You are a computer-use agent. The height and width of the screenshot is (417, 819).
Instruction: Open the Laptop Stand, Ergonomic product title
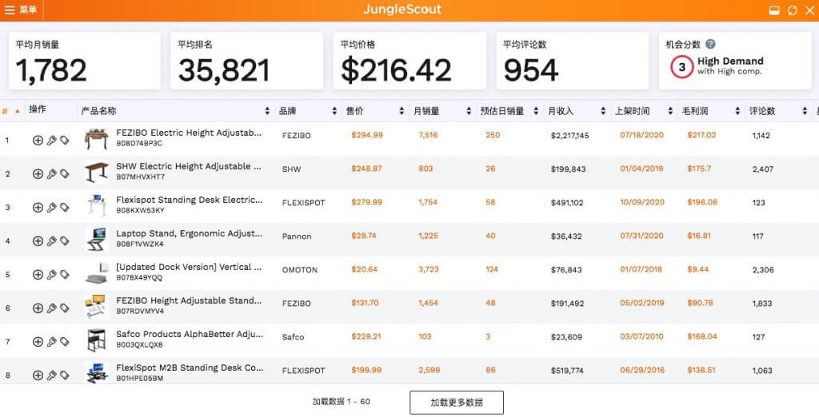click(189, 233)
